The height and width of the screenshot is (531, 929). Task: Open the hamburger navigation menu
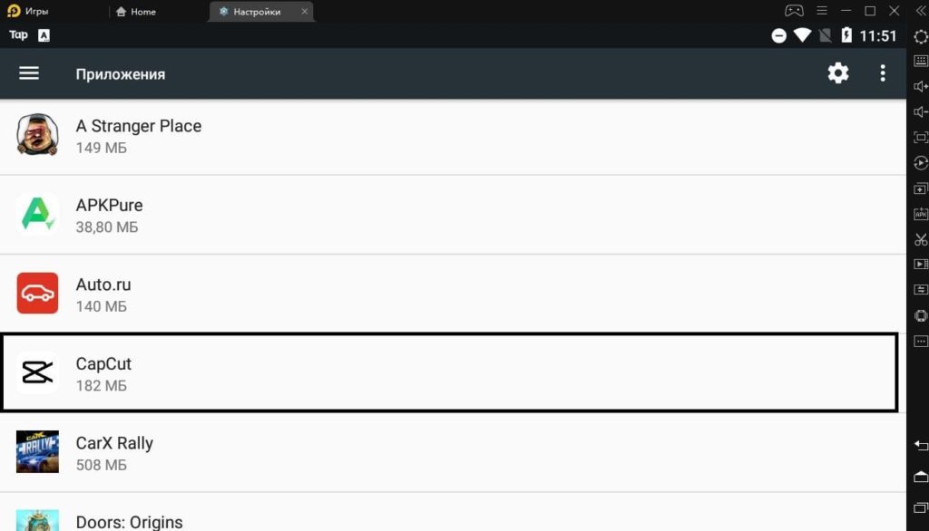point(28,73)
